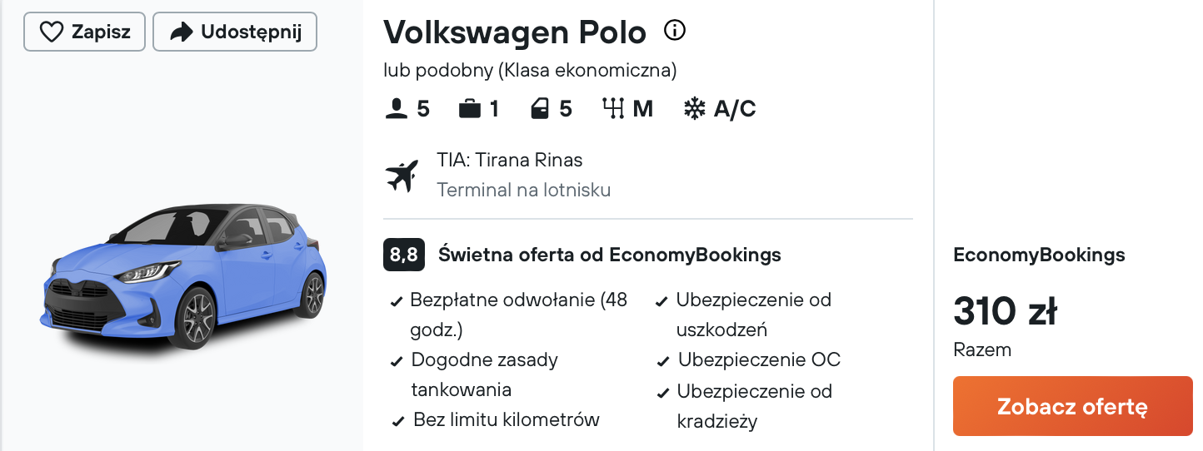Click the 310 zł total price
Viewport: 1203px width, 451px height.
click(1005, 312)
